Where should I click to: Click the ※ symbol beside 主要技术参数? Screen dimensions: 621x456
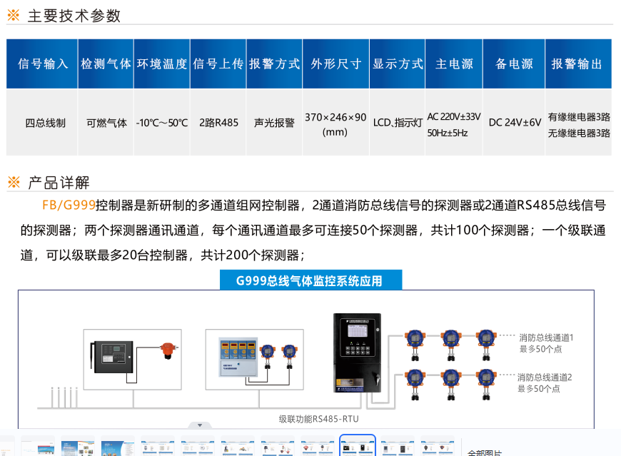pyautogui.click(x=14, y=16)
